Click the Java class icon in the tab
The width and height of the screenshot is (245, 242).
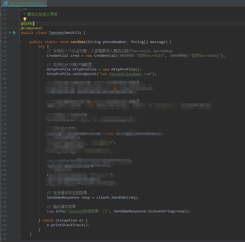[5, 3]
